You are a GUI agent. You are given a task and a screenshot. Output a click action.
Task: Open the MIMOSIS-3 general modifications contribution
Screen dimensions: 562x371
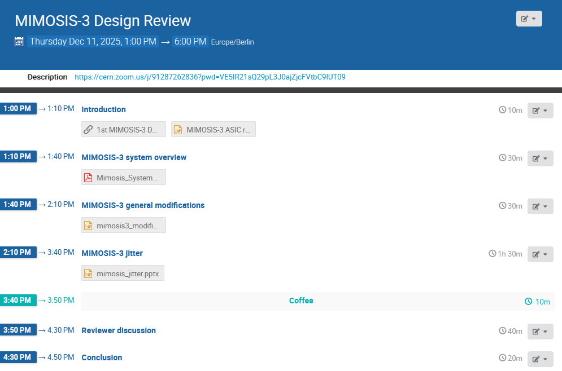click(143, 205)
